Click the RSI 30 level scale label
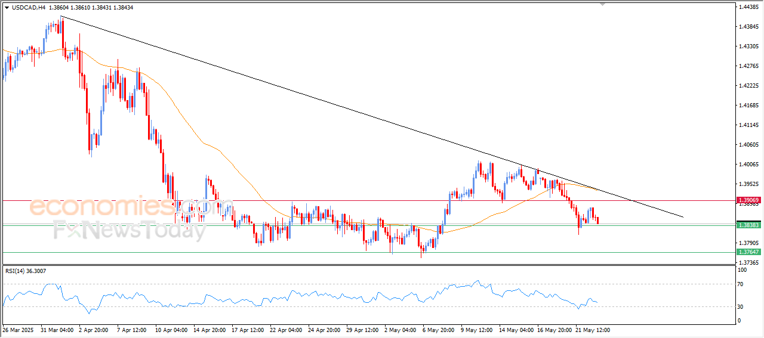This screenshot has height=338, width=764. coord(743,307)
